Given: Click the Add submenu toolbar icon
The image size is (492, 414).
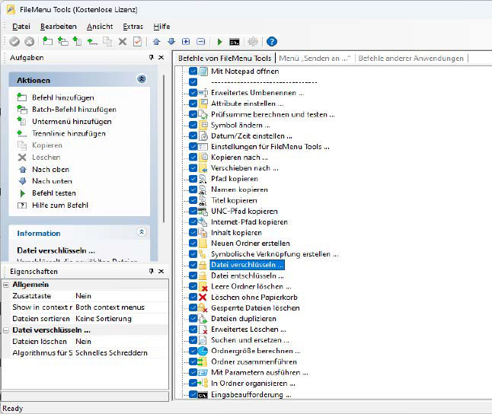Looking at the screenshot, I should tap(77, 41).
